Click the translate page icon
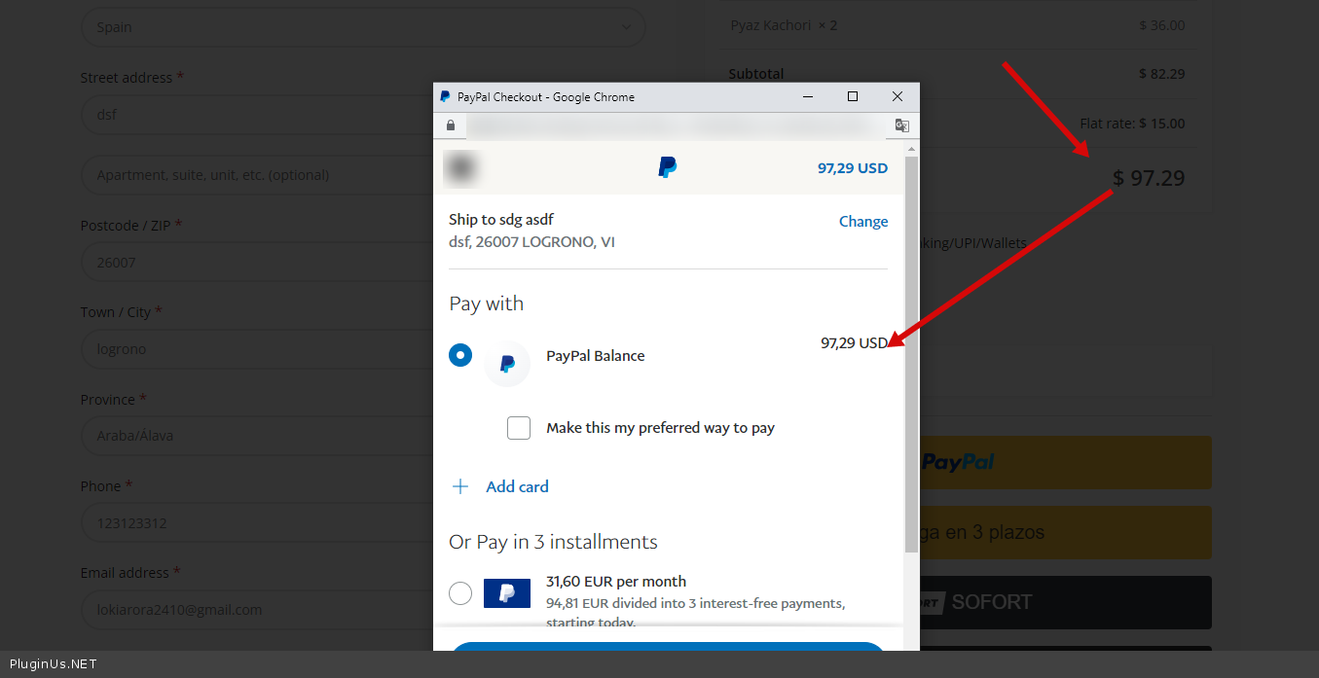This screenshot has width=1319, height=678. tap(901, 125)
